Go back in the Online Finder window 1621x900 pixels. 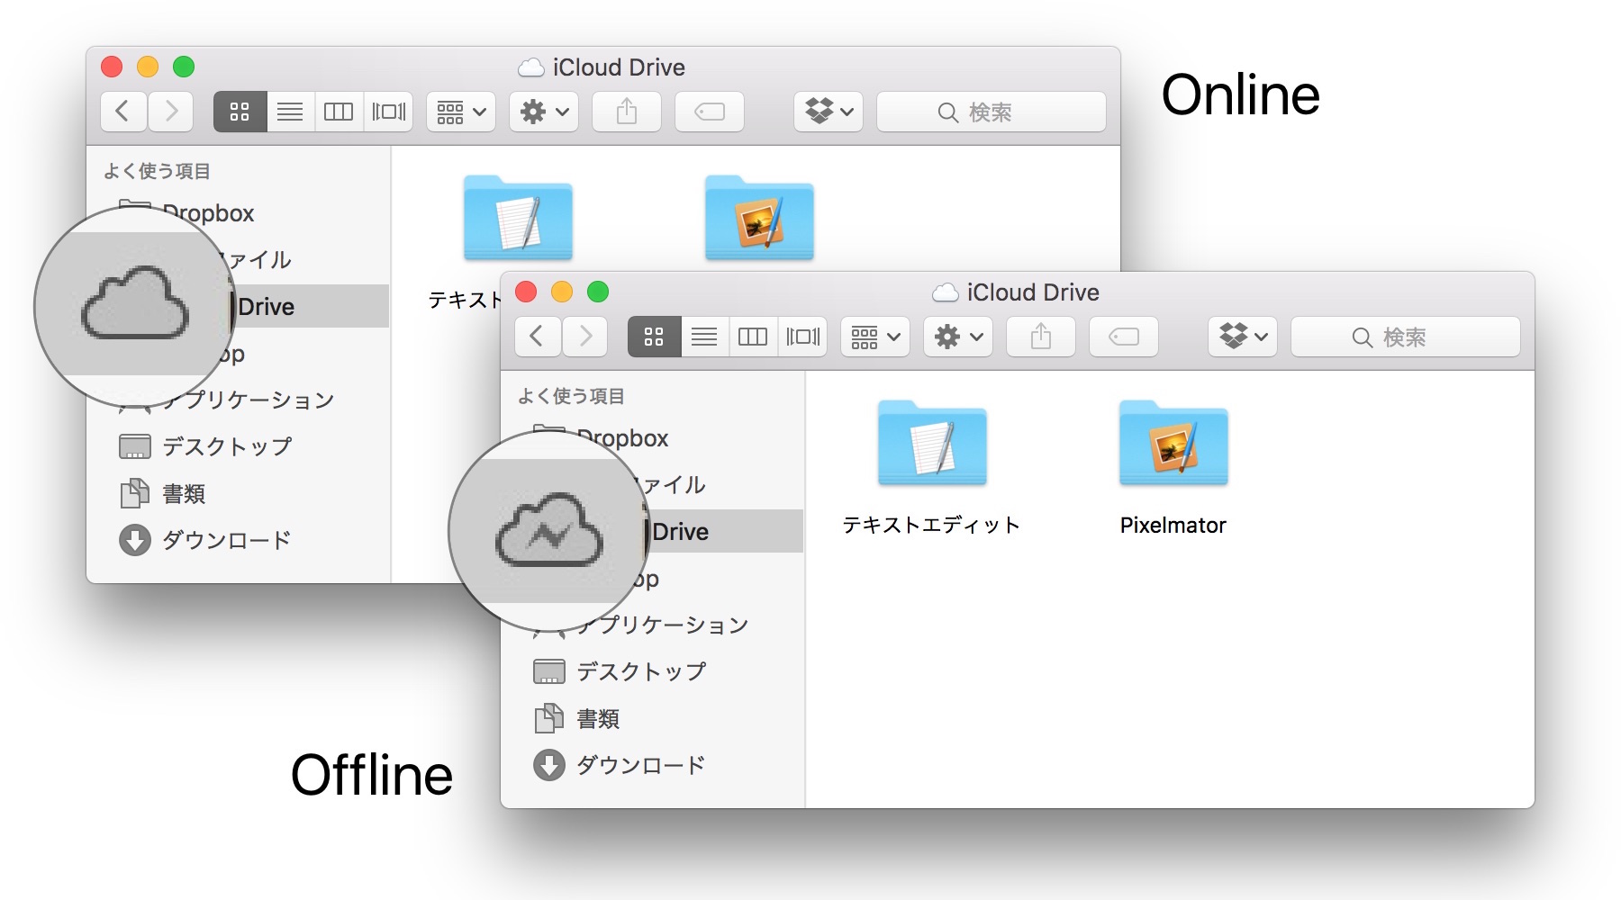[123, 112]
